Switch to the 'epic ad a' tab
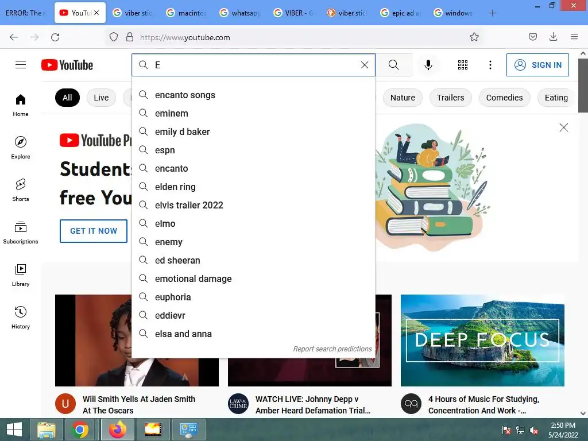Image resolution: width=588 pixels, height=441 pixels. click(x=400, y=13)
